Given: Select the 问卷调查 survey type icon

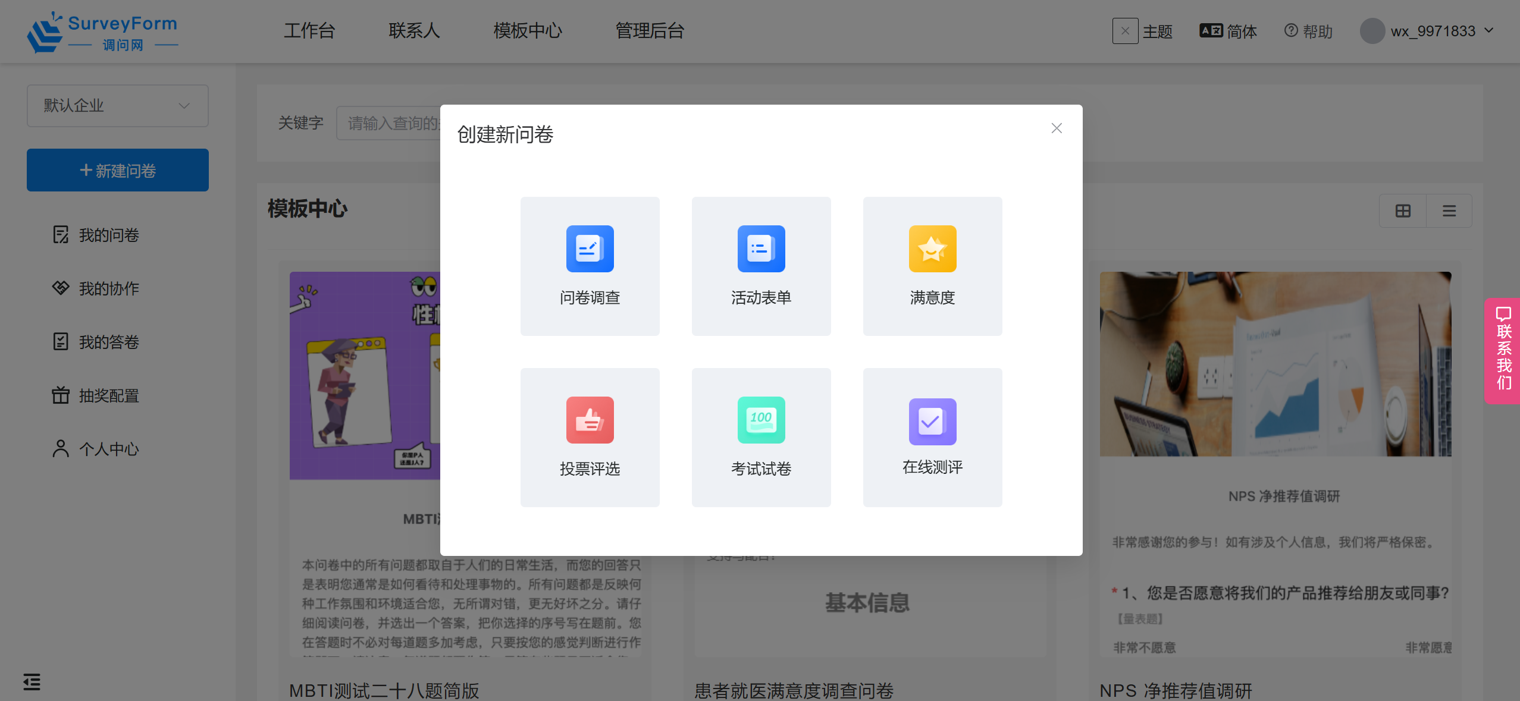Looking at the screenshot, I should 590,249.
